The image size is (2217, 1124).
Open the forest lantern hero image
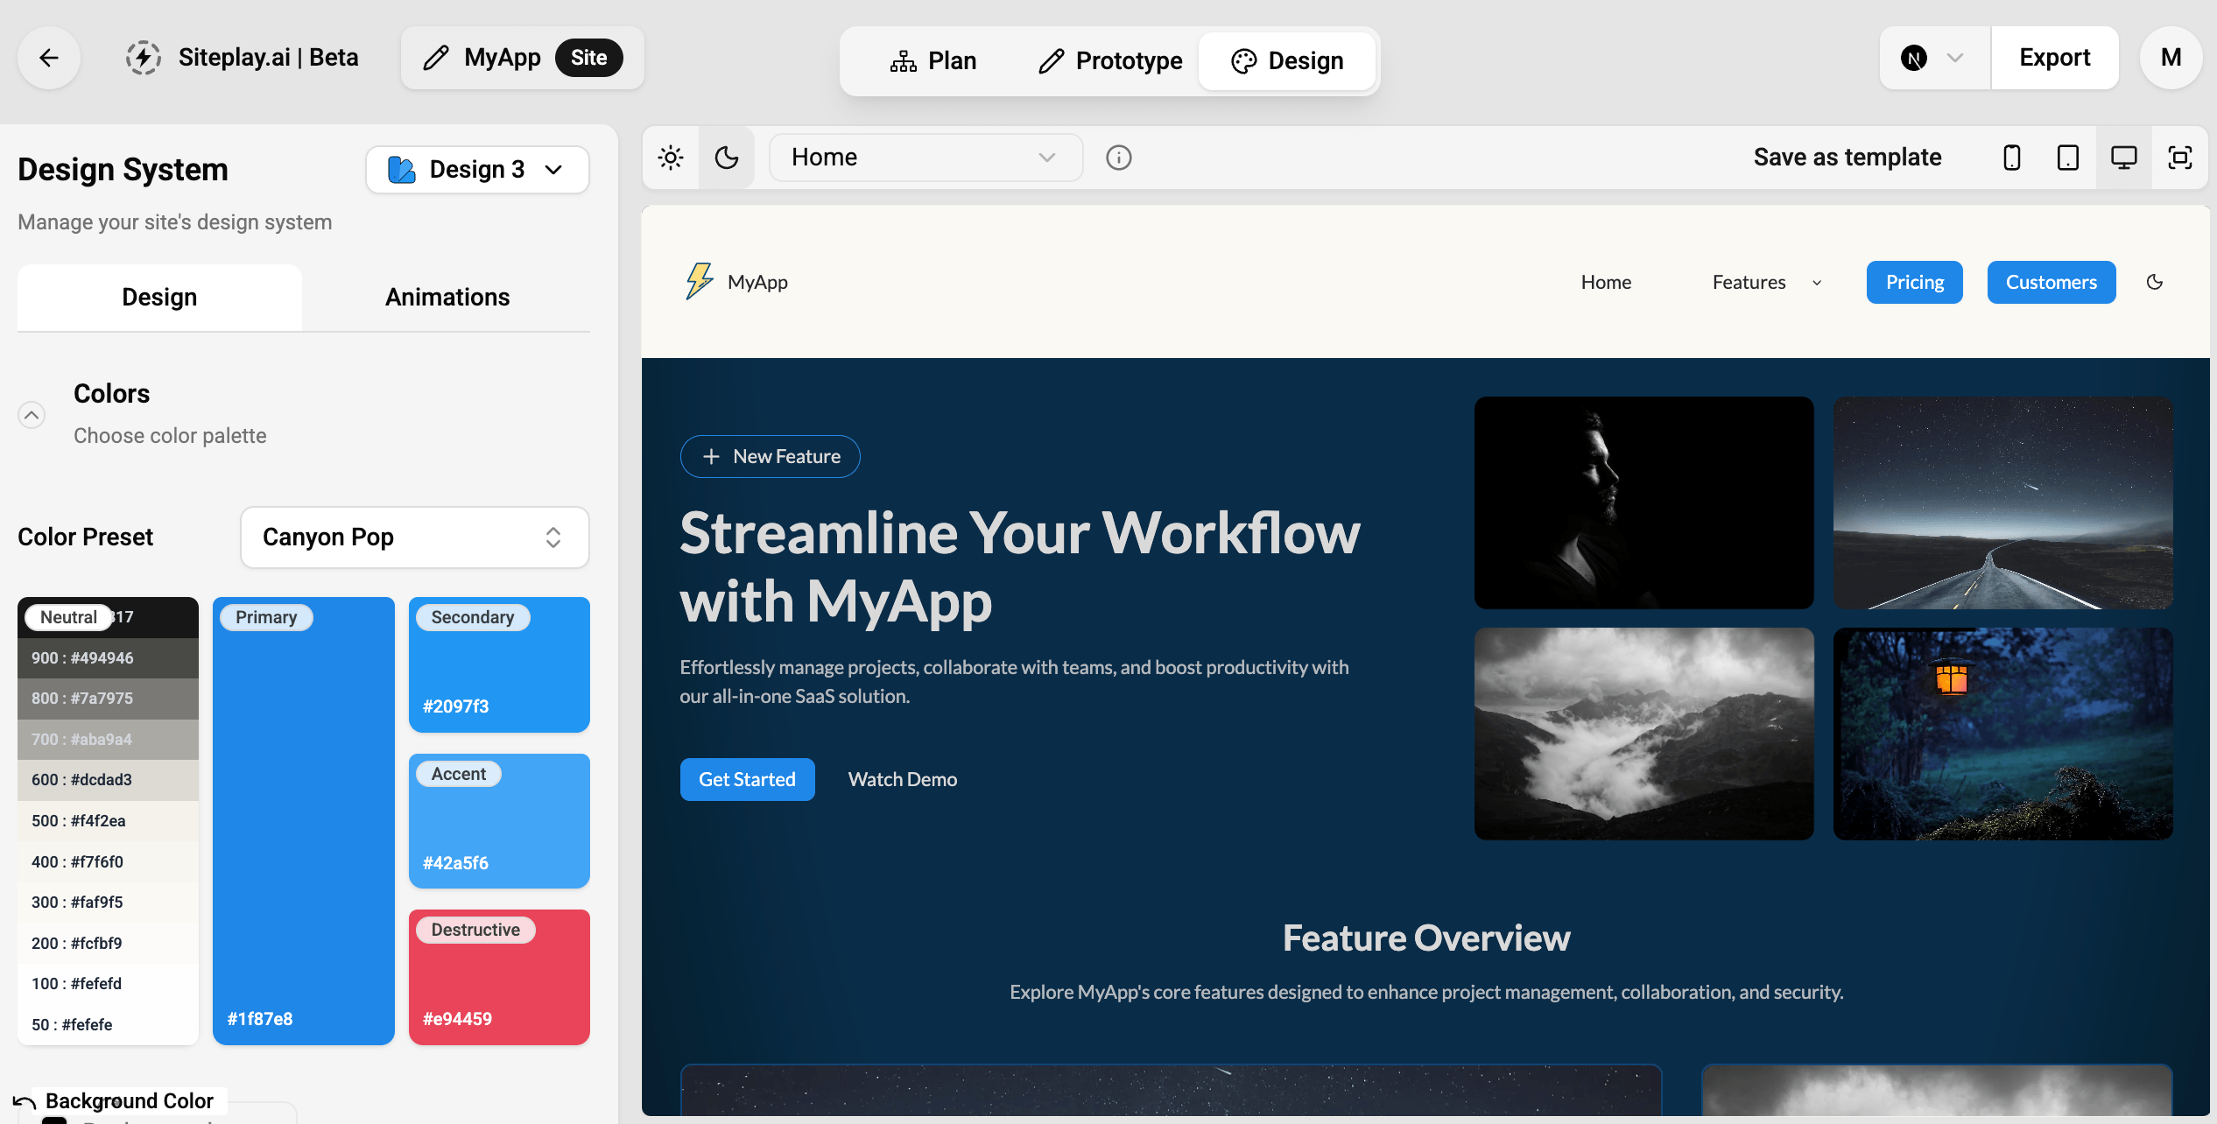pos(2002,734)
